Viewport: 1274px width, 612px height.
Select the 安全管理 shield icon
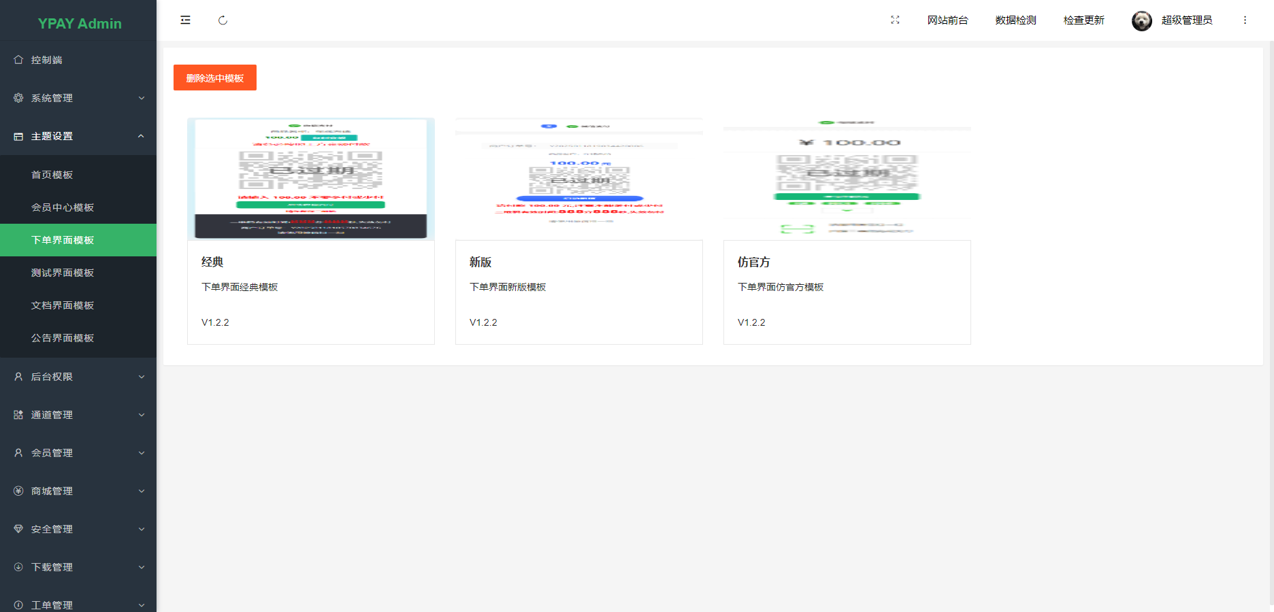pyautogui.click(x=18, y=529)
